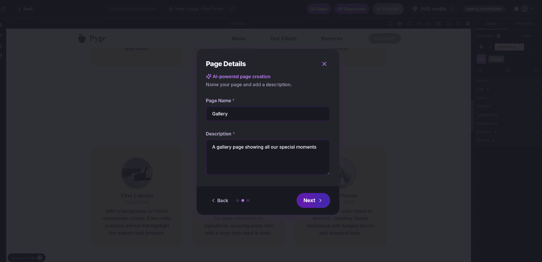542x262 pixels.
Task: Toggle the purple Image component badge
Action: click(481, 59)
